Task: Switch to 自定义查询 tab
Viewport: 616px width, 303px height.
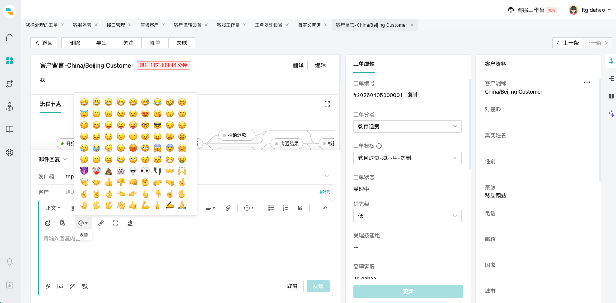Action: 309,25
